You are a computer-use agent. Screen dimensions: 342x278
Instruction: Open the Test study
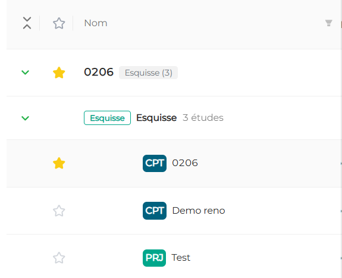pyautogui.click(x=181, y=258)
